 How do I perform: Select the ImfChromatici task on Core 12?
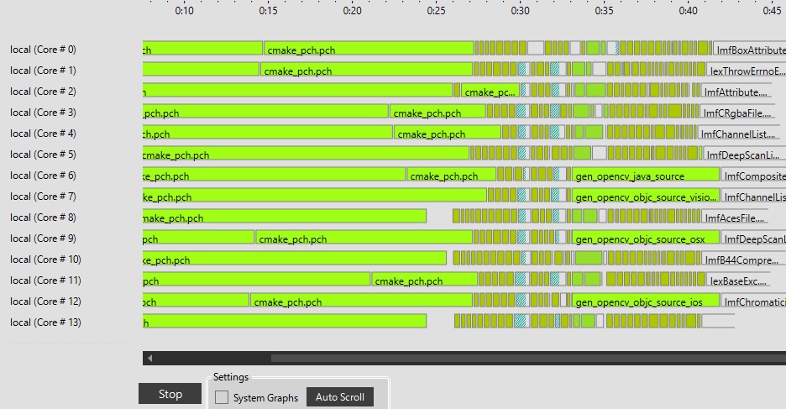tap(753, 302)
